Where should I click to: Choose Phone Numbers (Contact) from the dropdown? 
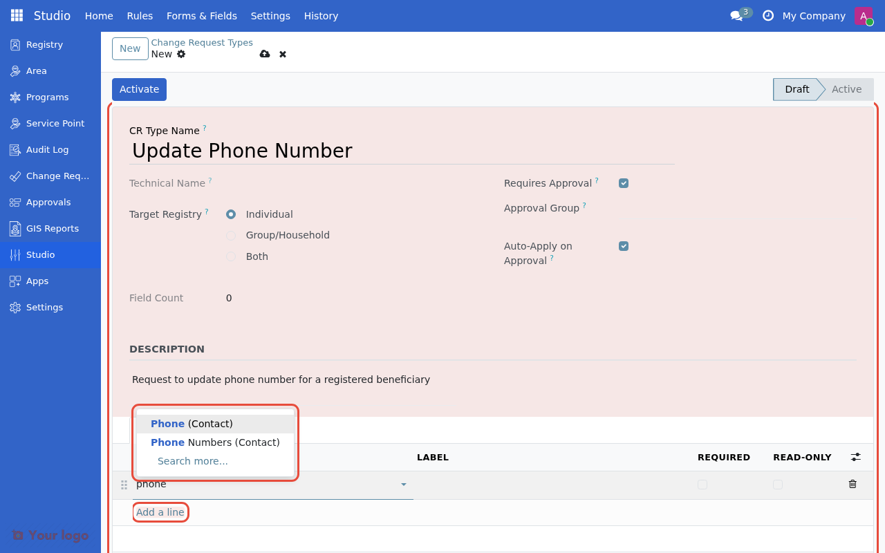tap(215, 442)
